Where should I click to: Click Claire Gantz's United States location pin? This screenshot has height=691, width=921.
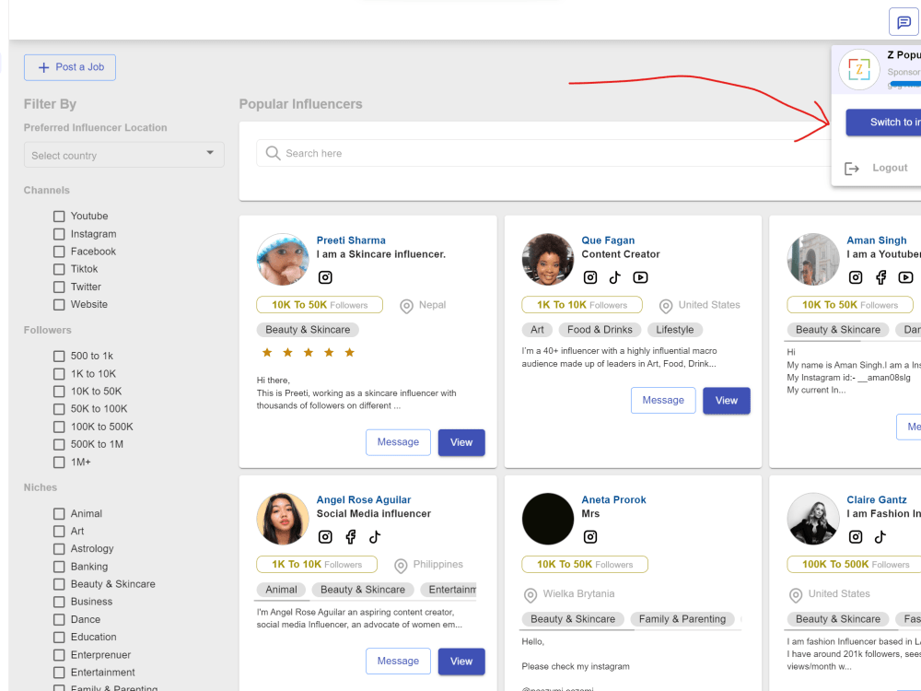coord(796,595)
